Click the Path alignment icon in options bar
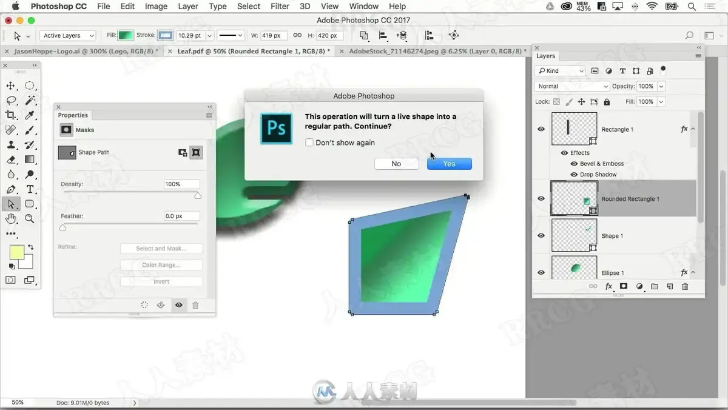 point(383,36)
